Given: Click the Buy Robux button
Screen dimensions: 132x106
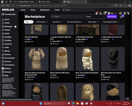Looking at the screenshot, I should pyautogui.click(x=112, y=16).
